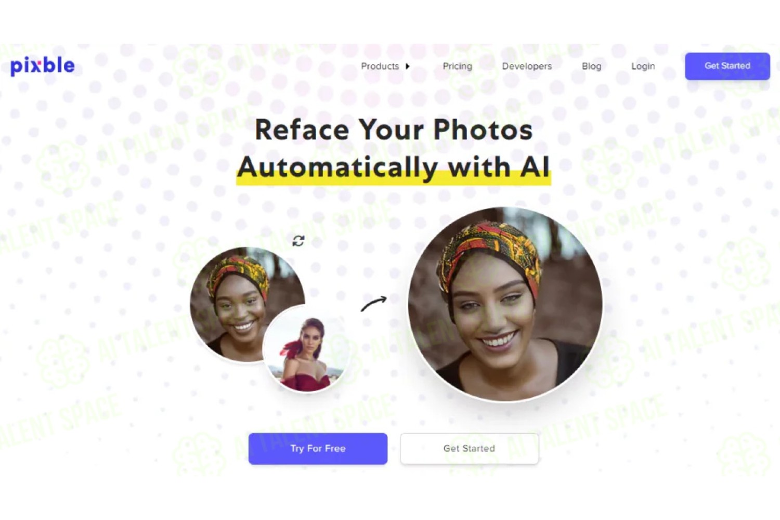Click the purple Get Started header button

coord(727,66)
